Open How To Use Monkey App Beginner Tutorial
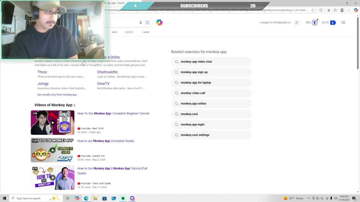 [113, 113]
